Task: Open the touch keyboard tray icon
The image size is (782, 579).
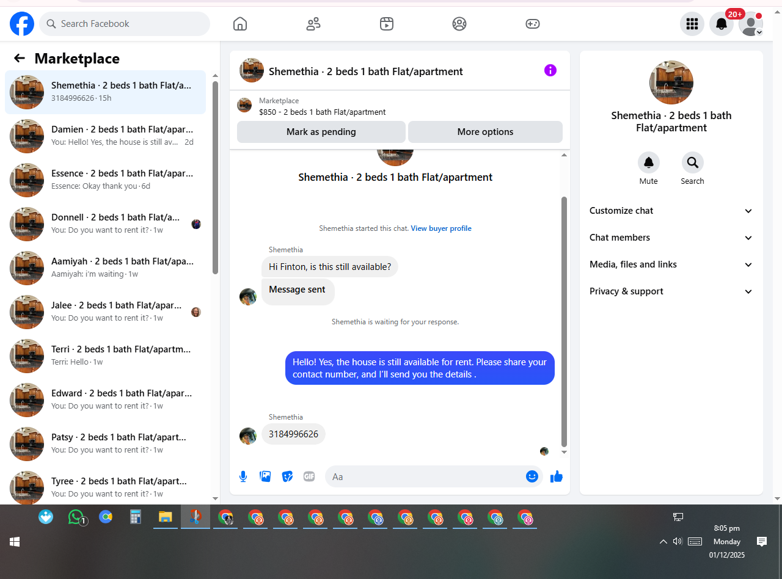Action: (695, 541)
